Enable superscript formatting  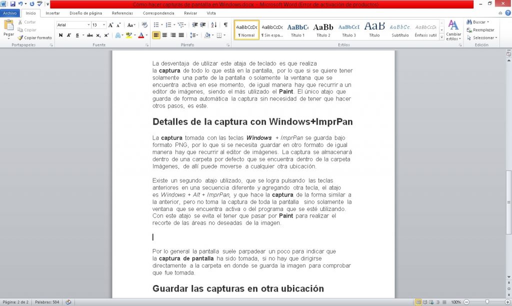coord(105,34)
